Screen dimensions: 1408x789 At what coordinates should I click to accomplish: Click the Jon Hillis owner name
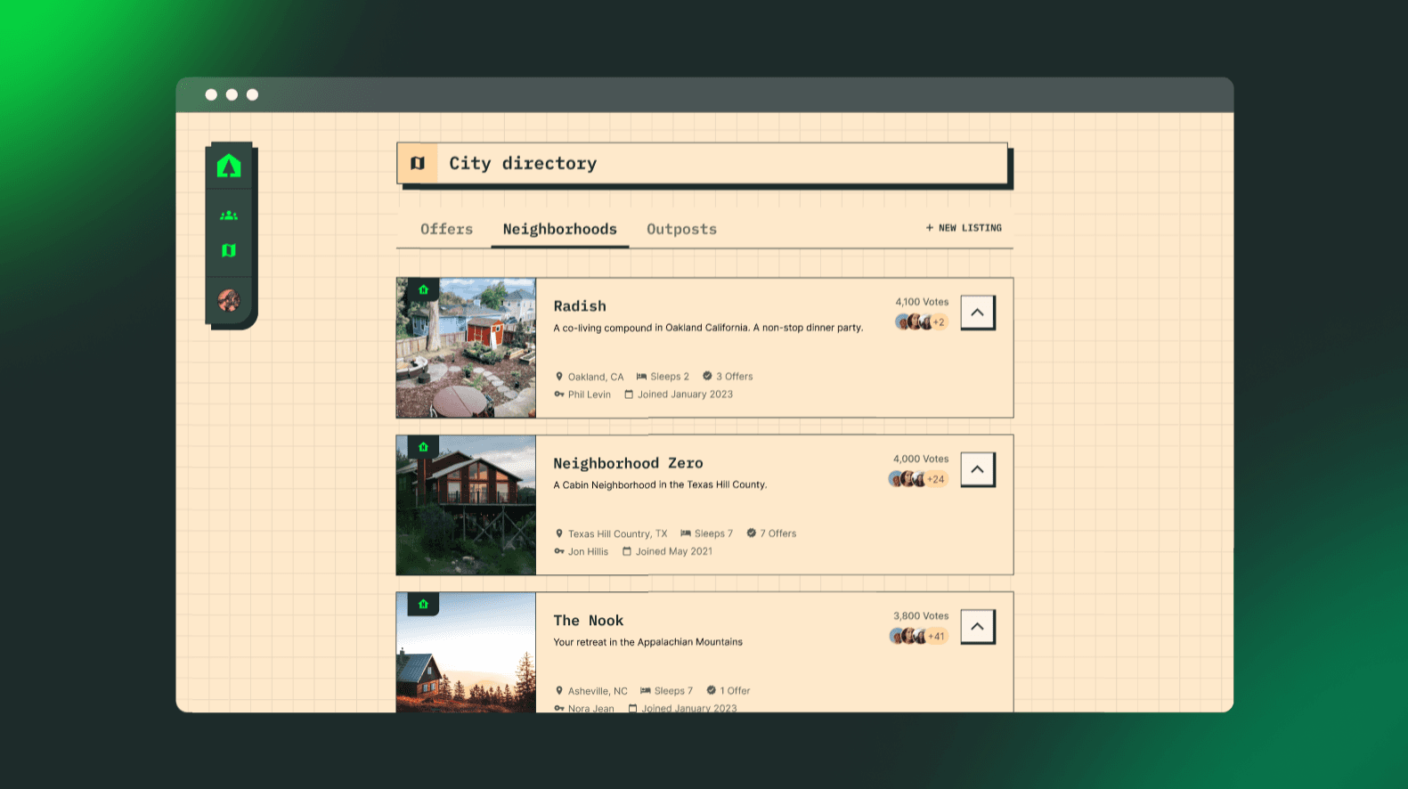click(589, 551)
